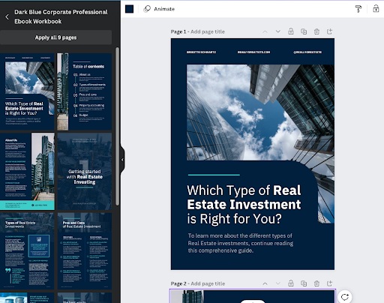Edit the Page 2 title field
The width and height of the screenshot is (384, 303).
click(208, 283)
